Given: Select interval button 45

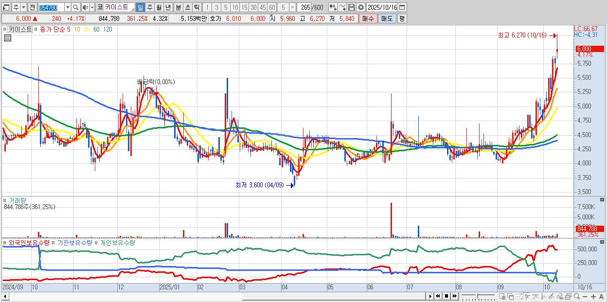Looking at the screenshot, I should coord(263,7).
